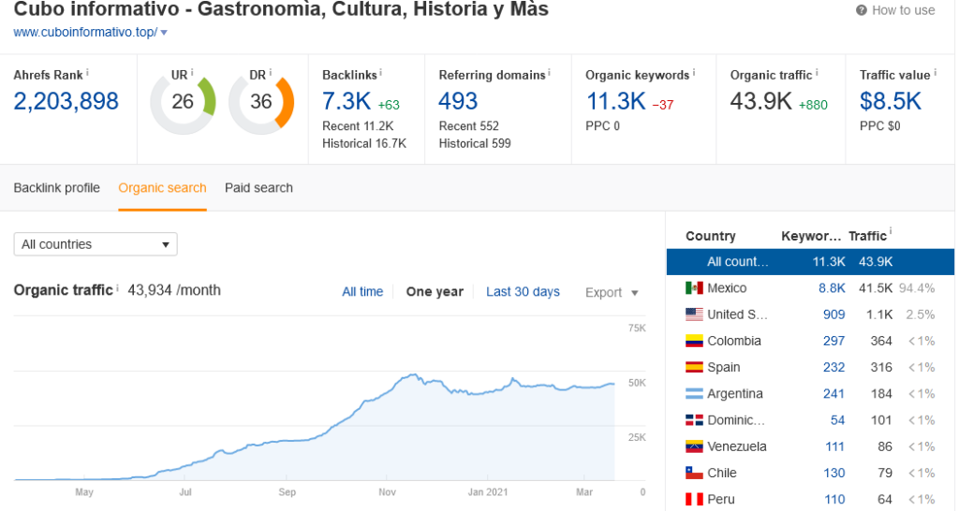Click the Traffic column info icon

[891, 232]
